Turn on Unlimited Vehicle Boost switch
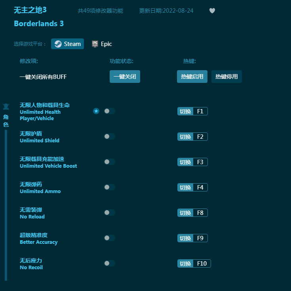 pos(110,162)
